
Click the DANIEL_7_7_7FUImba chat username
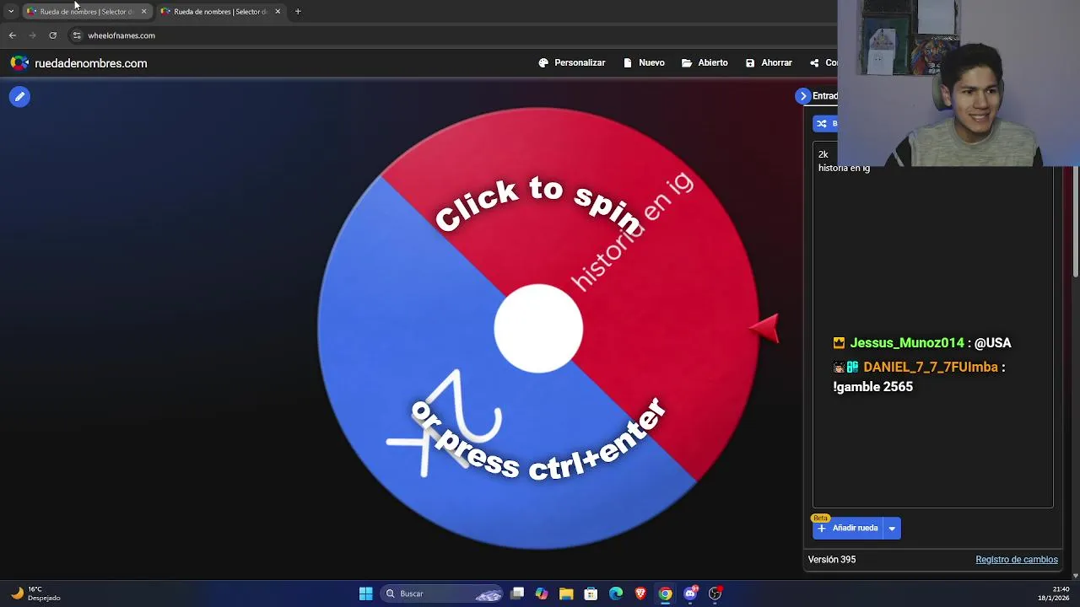tap(931, 368)
